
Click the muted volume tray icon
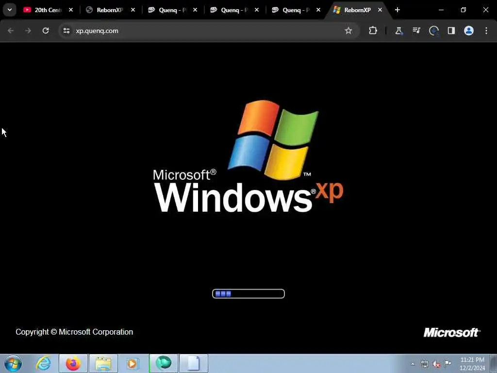click(436, 364)
